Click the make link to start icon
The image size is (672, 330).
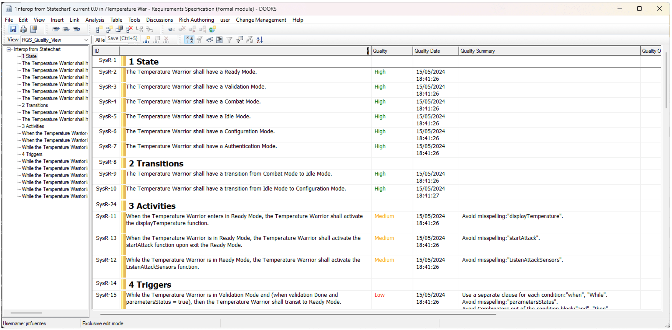(202, 29)
